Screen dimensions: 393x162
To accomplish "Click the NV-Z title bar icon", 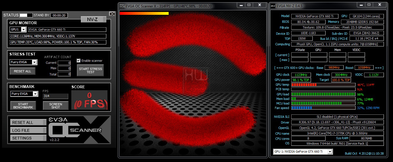I will tap(273, 6).
